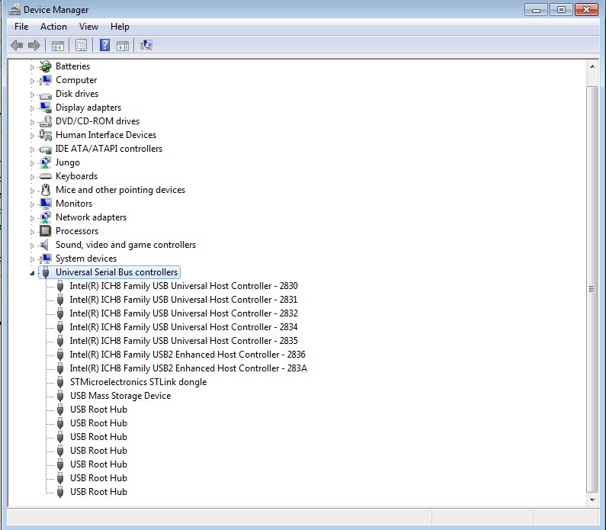Image resolution: width=606 pixels, height=530 pixels.
Task: Select USB2 Enhanced Host Controller - 283A
Action: [x=188, y=368]
